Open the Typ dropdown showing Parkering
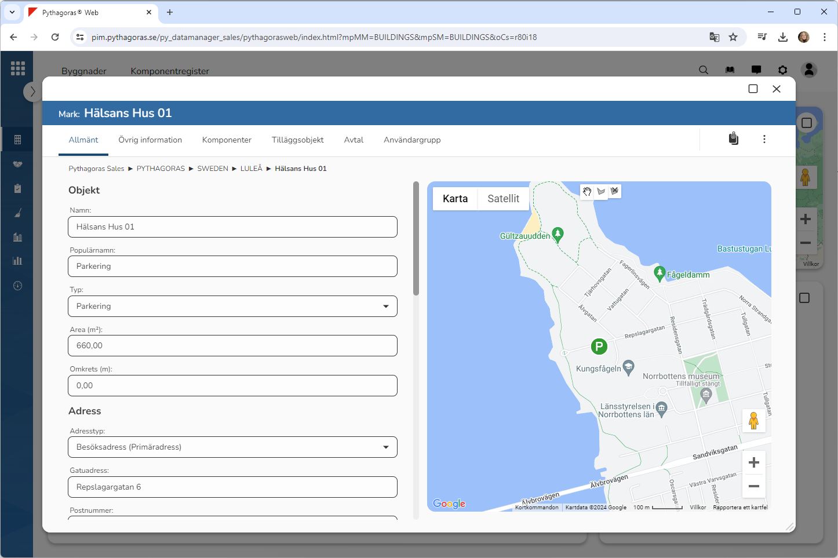Image resolution: width=838 pixels, height=558 pixels. click(x=232, y=306)
